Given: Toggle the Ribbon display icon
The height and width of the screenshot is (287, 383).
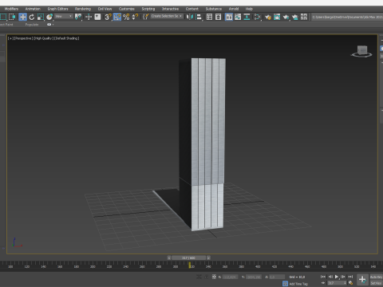Looking at the screenshot, I should pyautogui.click(x=229, y=17).
